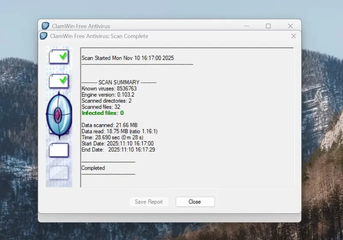
Task: Click the blank document icon below the target
Action: point(59,150)
